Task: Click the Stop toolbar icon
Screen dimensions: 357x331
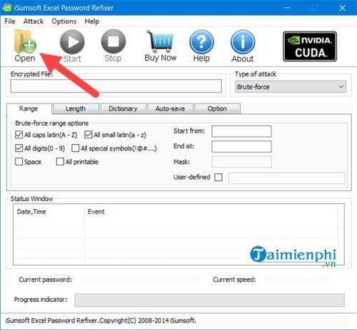Action: (114, 42)
